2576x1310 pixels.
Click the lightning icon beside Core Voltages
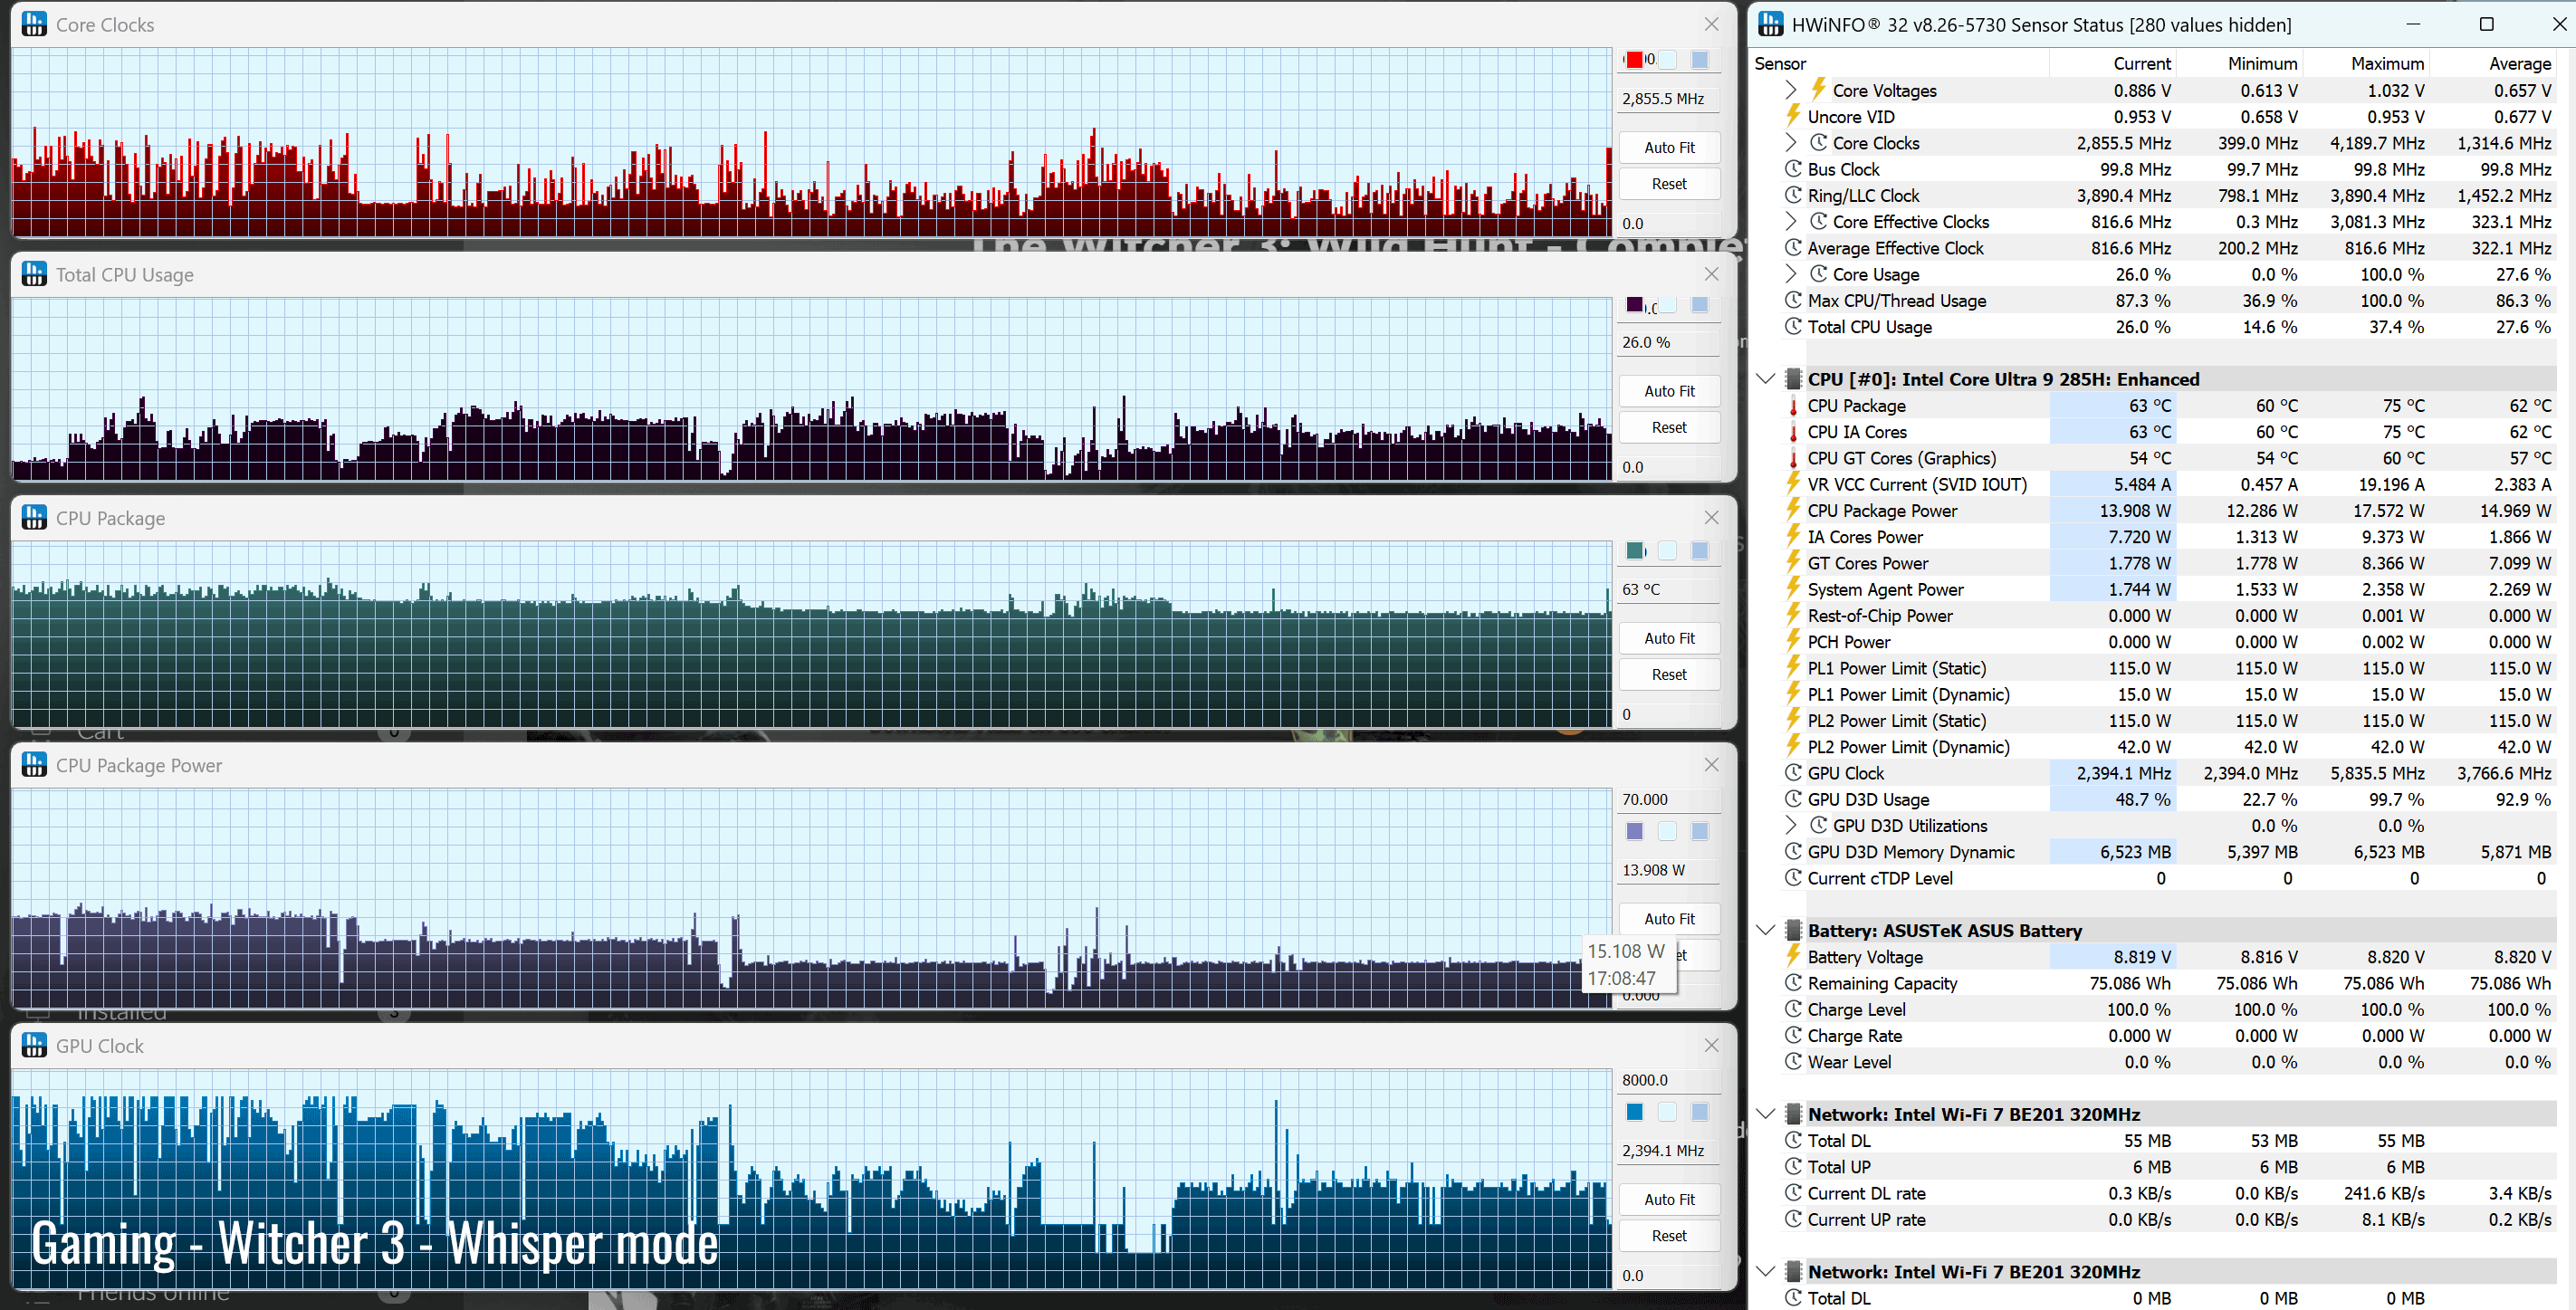(1818, 90)
